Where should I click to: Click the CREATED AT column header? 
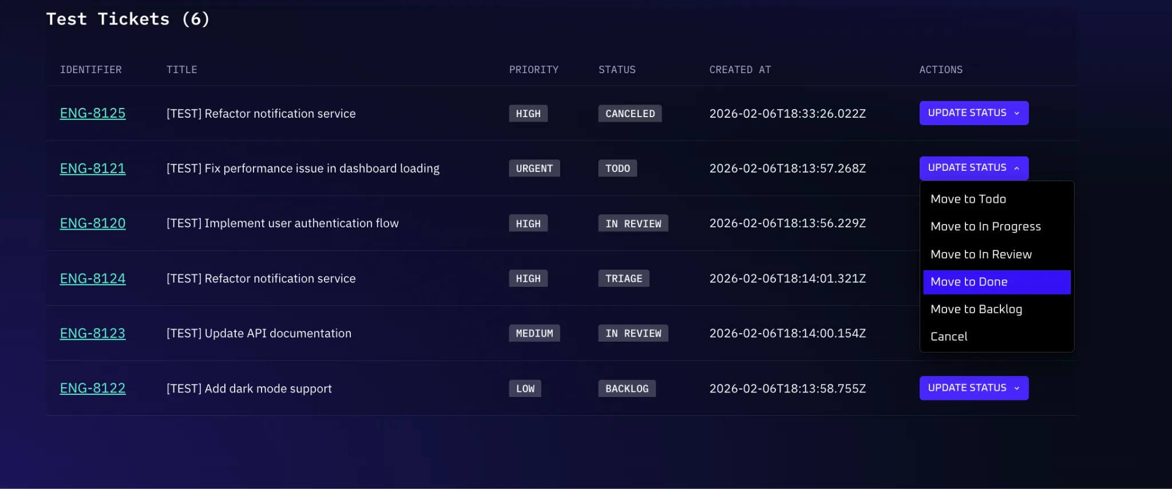coord(741,70)
